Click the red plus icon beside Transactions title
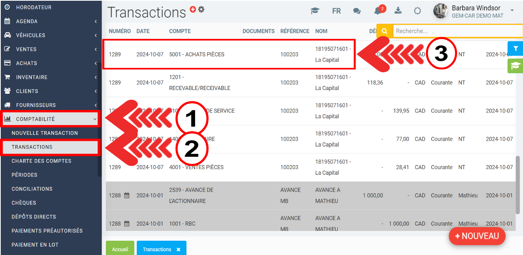The width and height of the screenshot is (523, 255). [x=193, y=9]
